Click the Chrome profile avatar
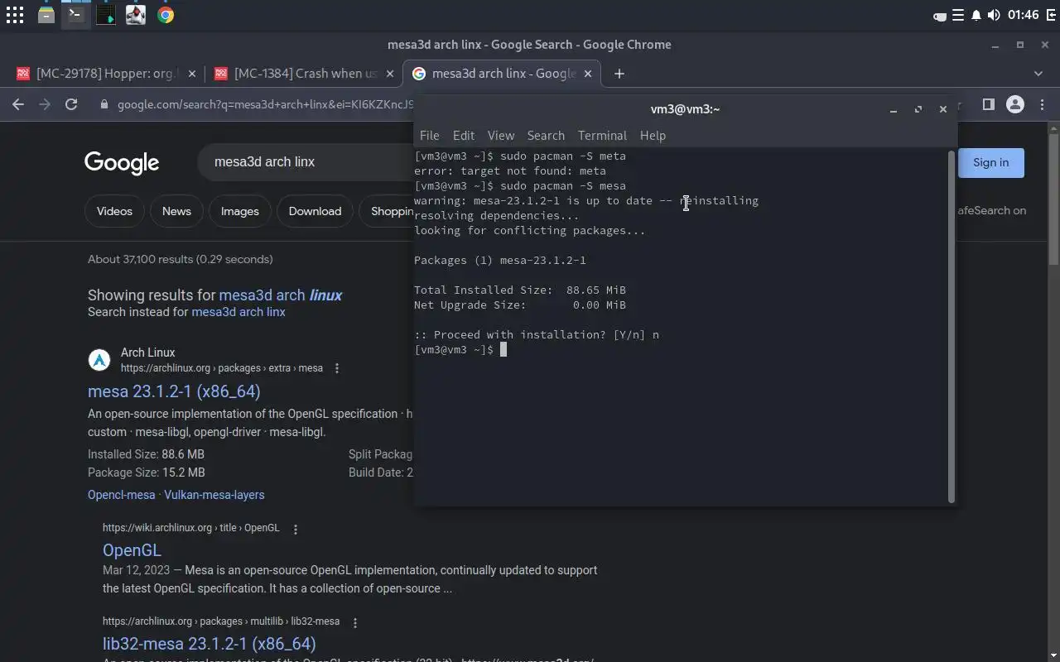This screenshot has height=662, width=1060. (x=1014, y=104)
